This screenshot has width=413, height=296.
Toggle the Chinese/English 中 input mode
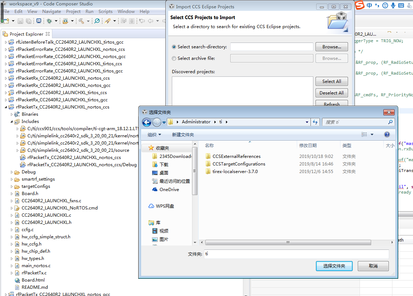pos(370,5)
